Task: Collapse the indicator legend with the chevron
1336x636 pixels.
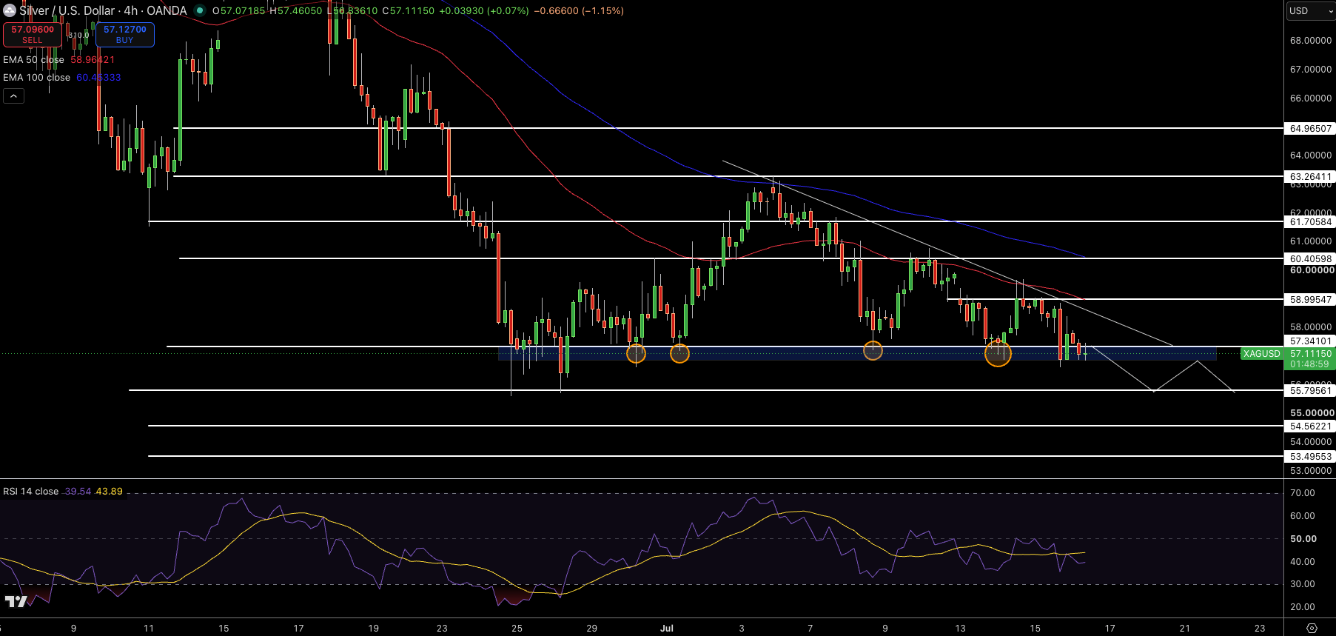Action: coord(13,96)
